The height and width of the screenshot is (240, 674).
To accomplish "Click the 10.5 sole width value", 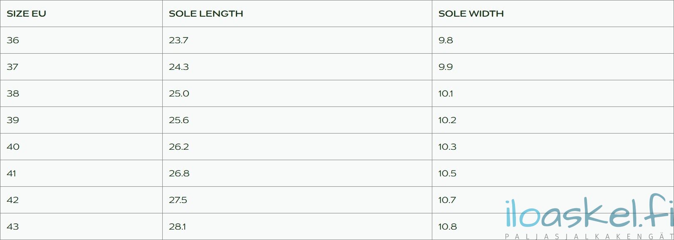I will 447,173.
